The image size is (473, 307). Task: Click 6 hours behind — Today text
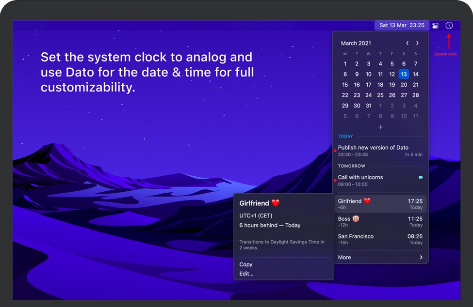(270, 225)
